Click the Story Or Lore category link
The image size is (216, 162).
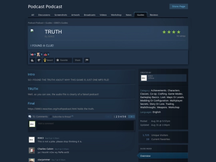tap(157, 104)
